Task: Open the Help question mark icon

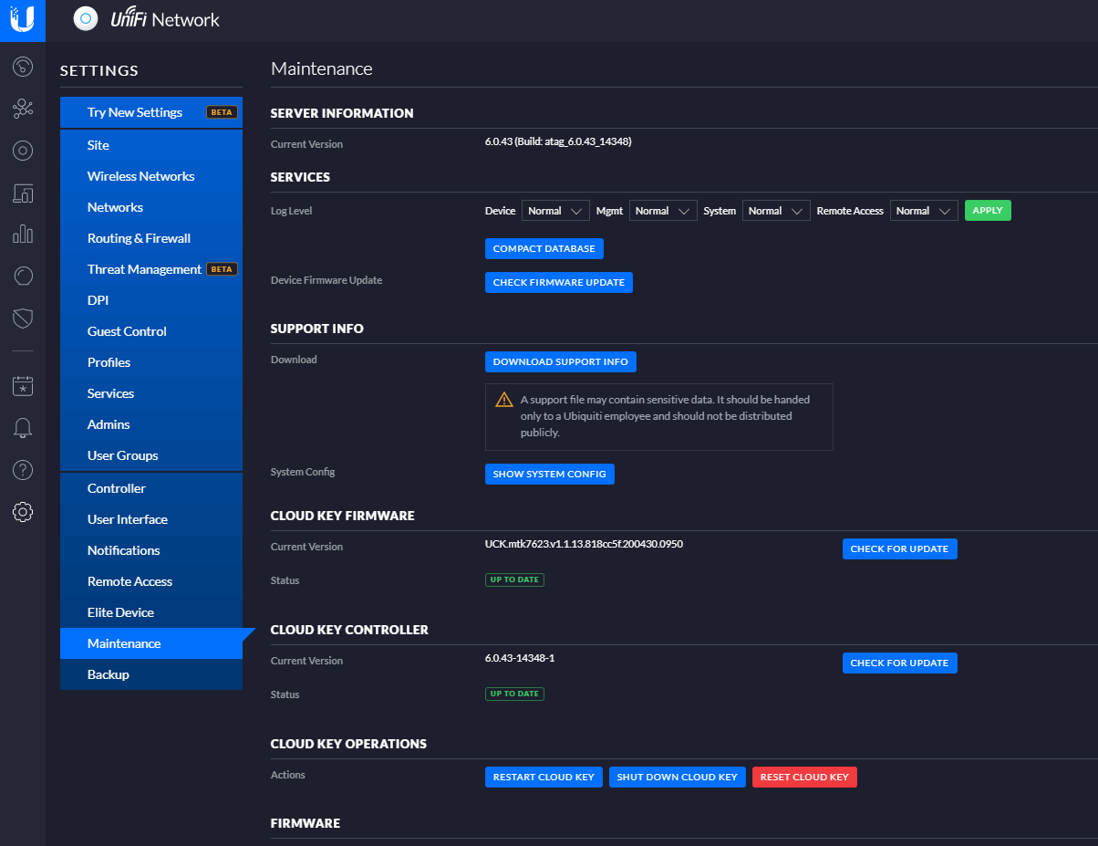Action: pyautogui.click(x=23, y=470)
